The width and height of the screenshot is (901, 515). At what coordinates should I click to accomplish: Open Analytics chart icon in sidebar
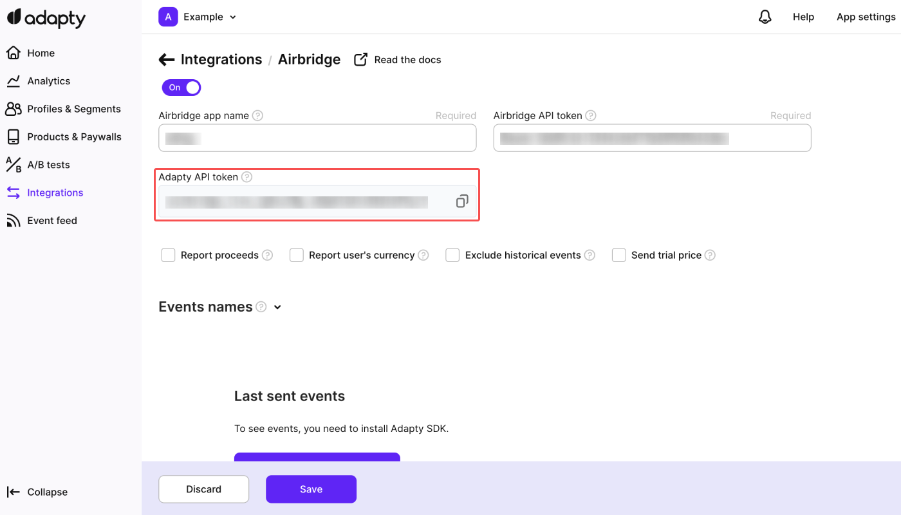[14, 81]
